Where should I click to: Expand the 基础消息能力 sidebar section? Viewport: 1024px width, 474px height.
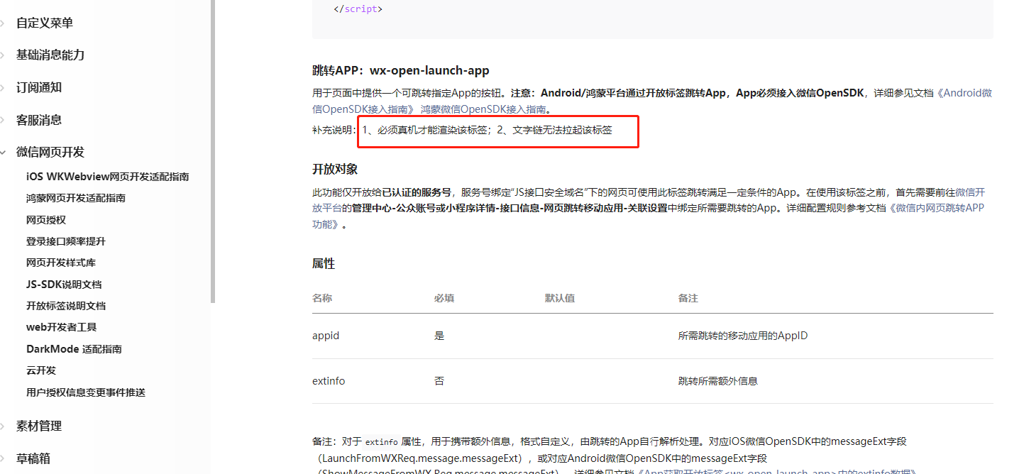50,55
